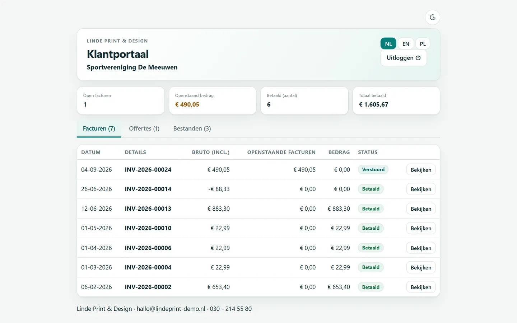Click the Verstuurd status badge
This screenshot has width=517, height=323.
[373, 169]
